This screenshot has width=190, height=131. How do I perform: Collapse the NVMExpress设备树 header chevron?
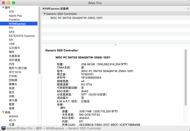(188, 9)
